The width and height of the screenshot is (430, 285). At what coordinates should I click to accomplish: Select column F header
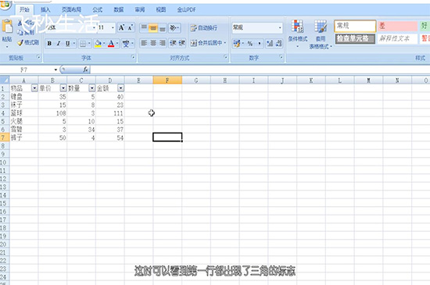[167, 80]
